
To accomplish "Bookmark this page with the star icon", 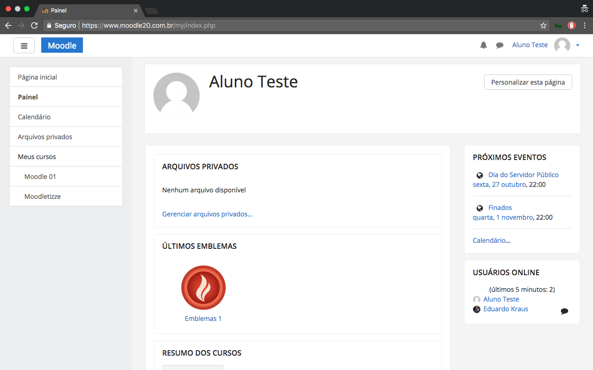I will [543, 25].
